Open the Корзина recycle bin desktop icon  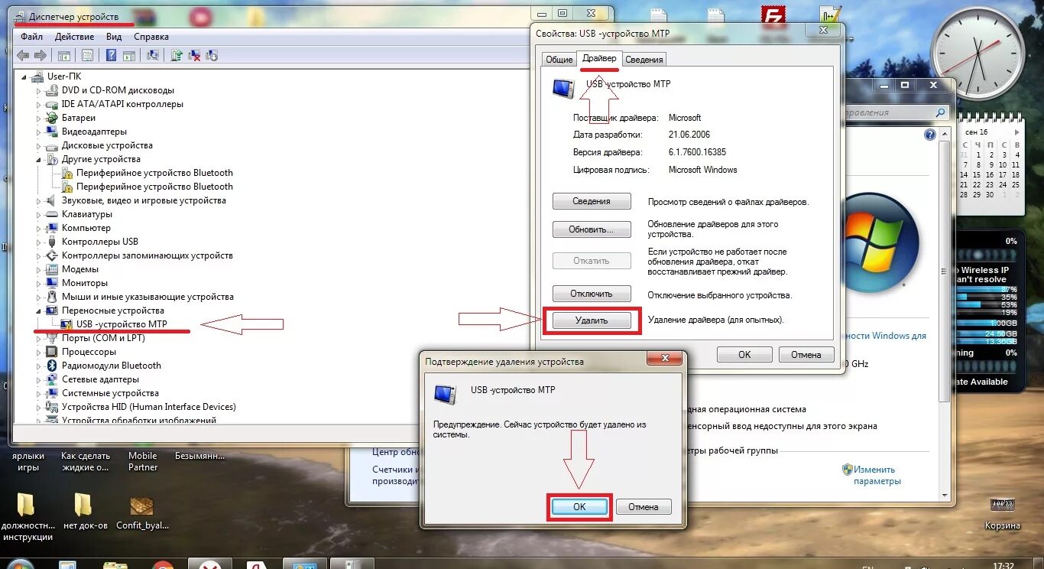pyautogui.click(x=1002, y=512)
